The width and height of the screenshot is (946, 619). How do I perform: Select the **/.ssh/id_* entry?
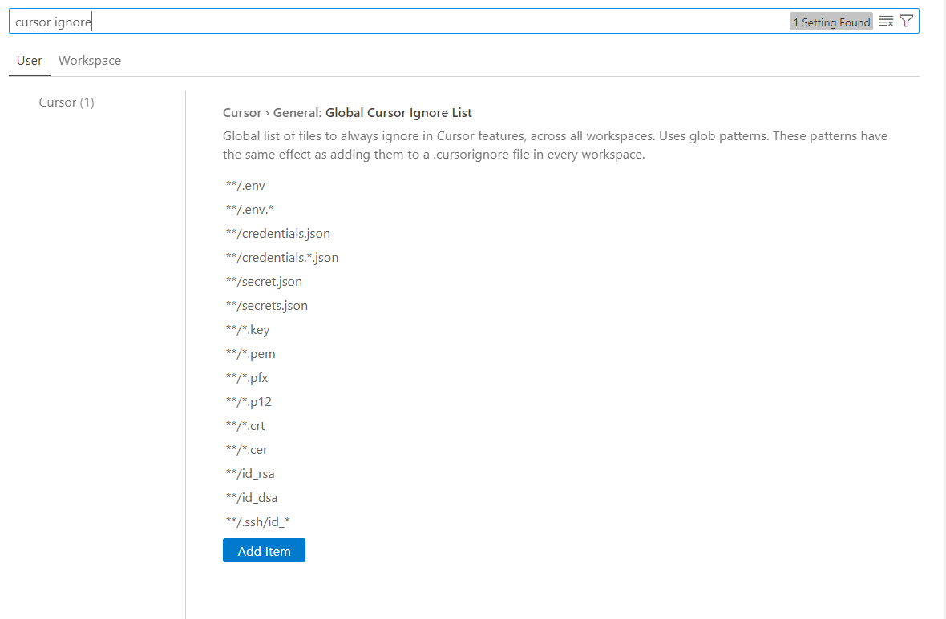[x=257, y=522]
